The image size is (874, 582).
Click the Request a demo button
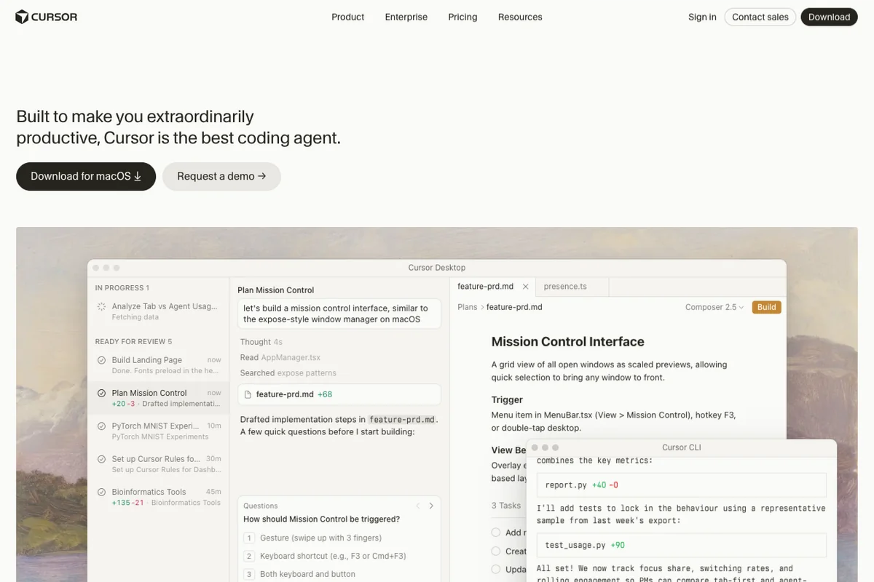(x=221, y=176)
